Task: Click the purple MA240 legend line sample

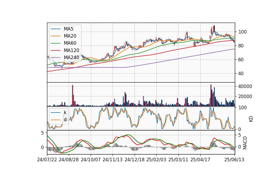Action: pyautogui.click(x=55, y=57)
